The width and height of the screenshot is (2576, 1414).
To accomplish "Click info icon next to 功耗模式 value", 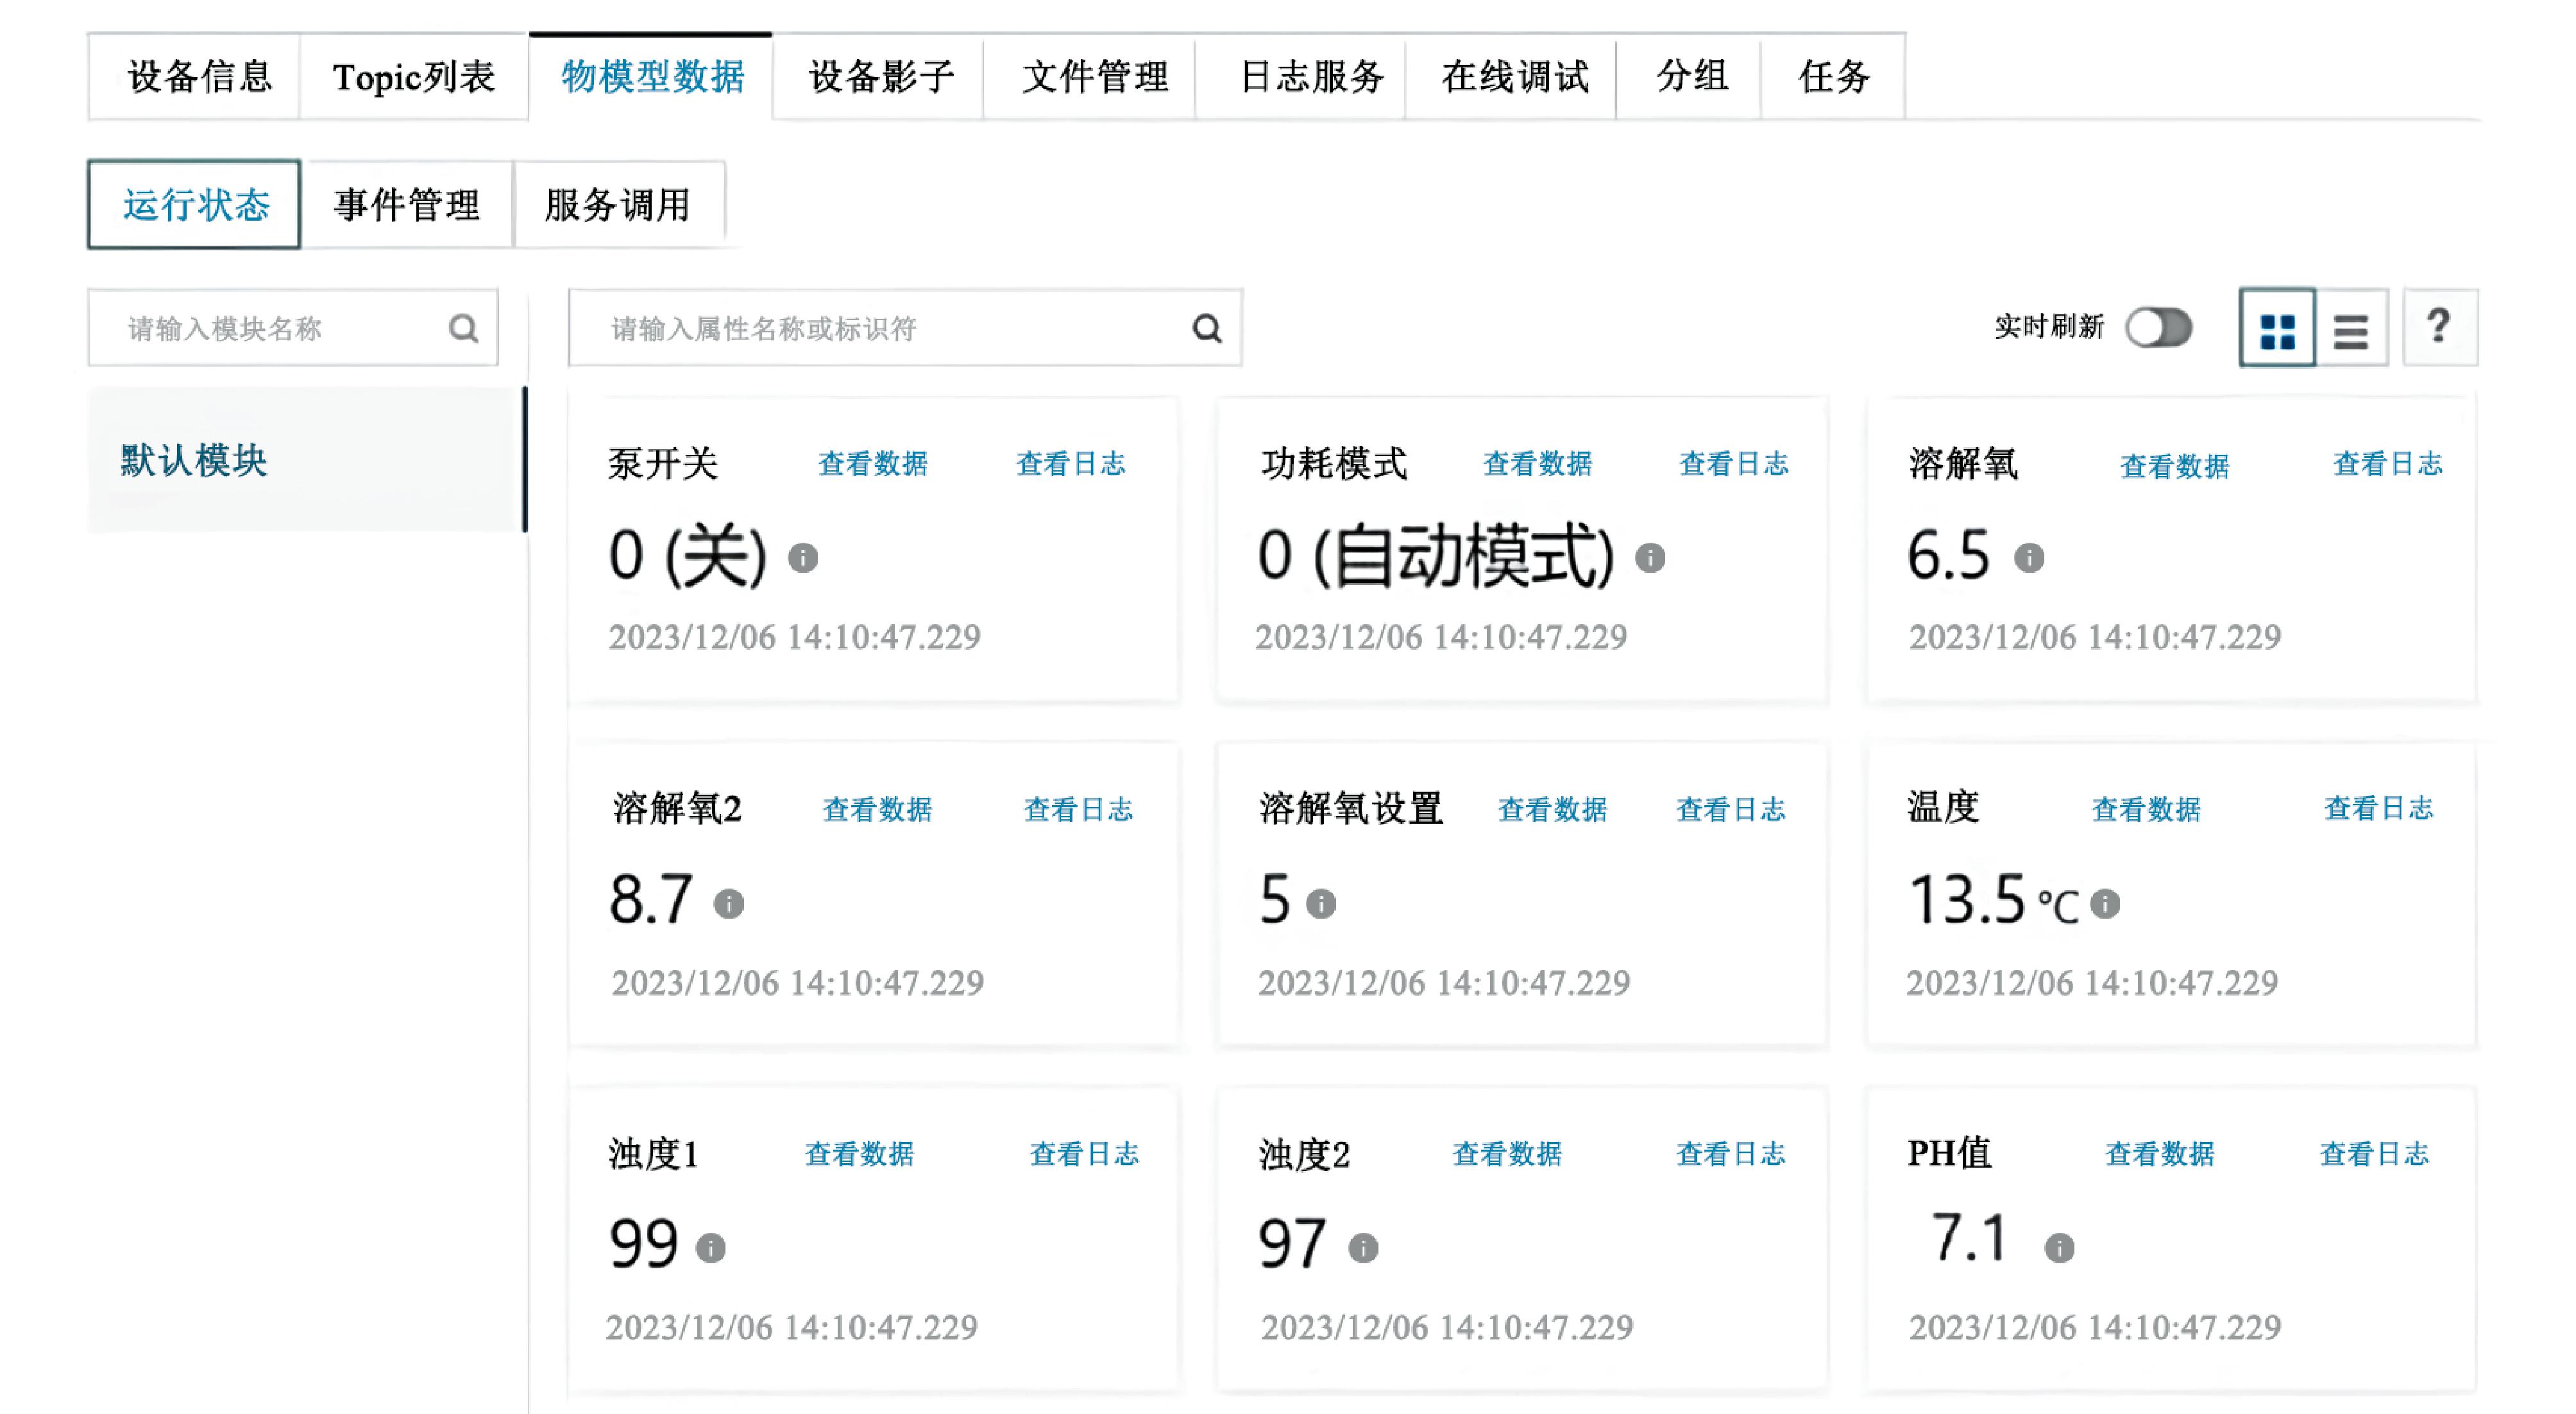I will pyautogui.click(x=1650, y=557).
